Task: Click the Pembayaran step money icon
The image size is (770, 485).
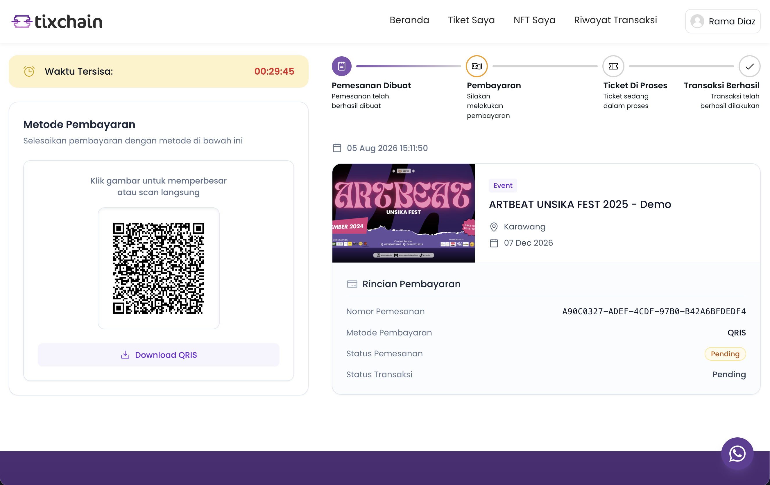Action: click(x=477, y=66)
